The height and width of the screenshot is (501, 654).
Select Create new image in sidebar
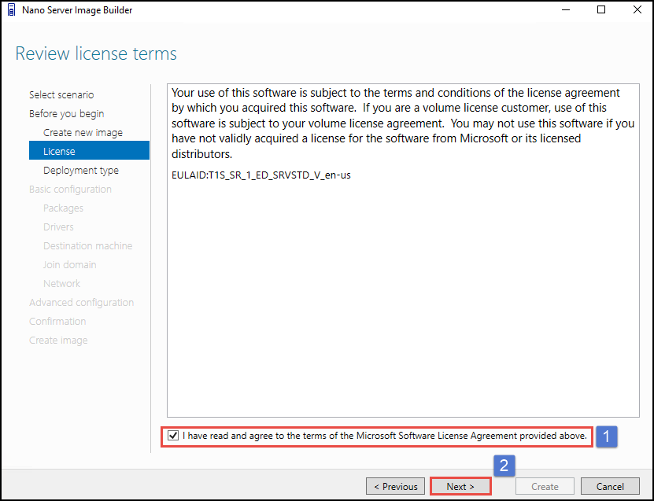pos(83,132)
